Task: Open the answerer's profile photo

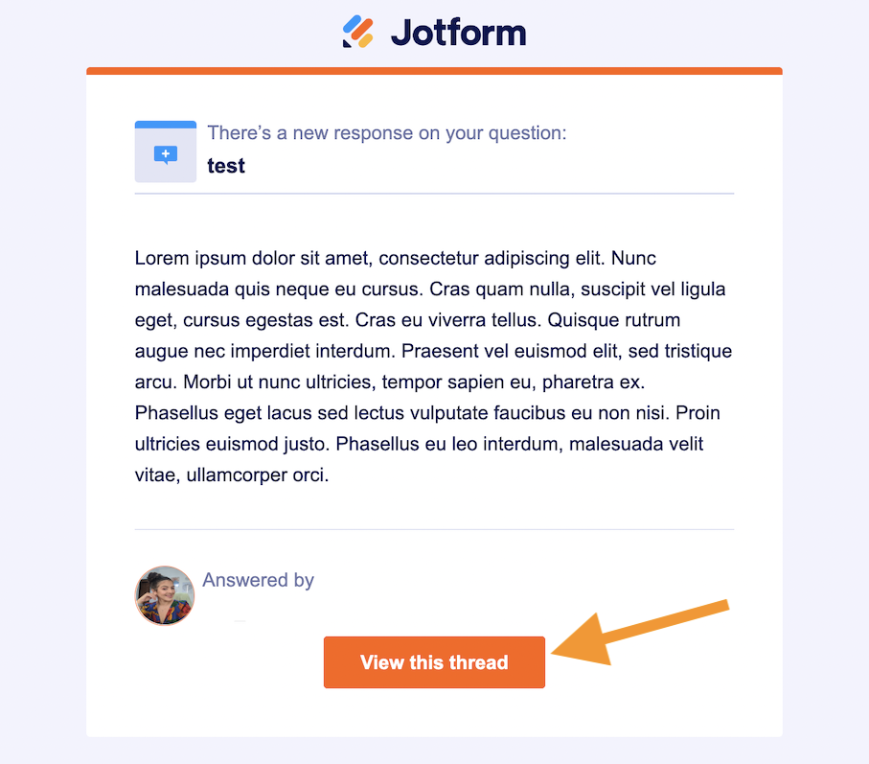Action: coord(165,595)
